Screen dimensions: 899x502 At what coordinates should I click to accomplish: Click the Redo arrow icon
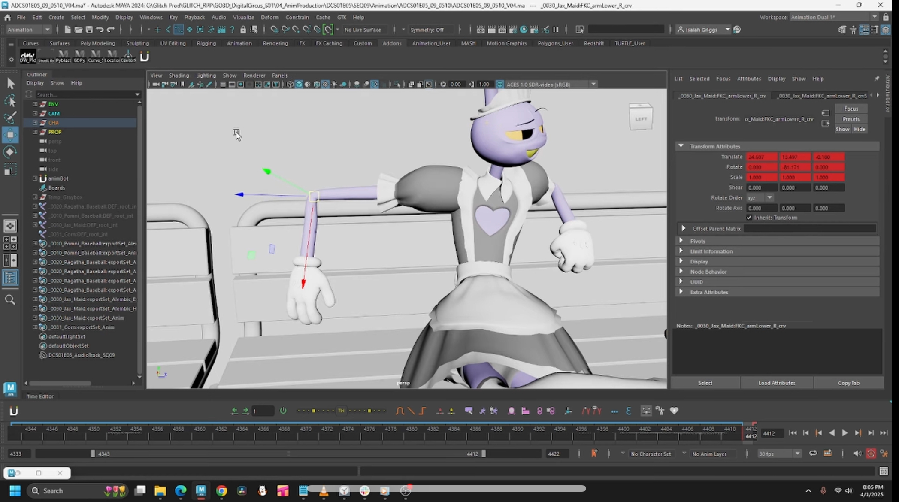110,30
